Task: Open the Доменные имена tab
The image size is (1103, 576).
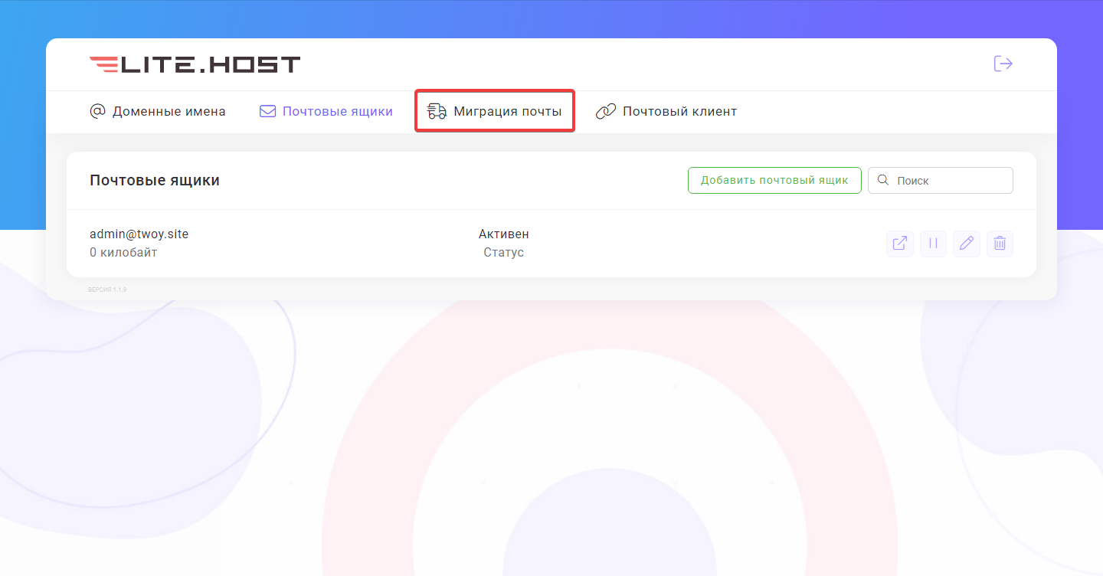Action: 158,112
